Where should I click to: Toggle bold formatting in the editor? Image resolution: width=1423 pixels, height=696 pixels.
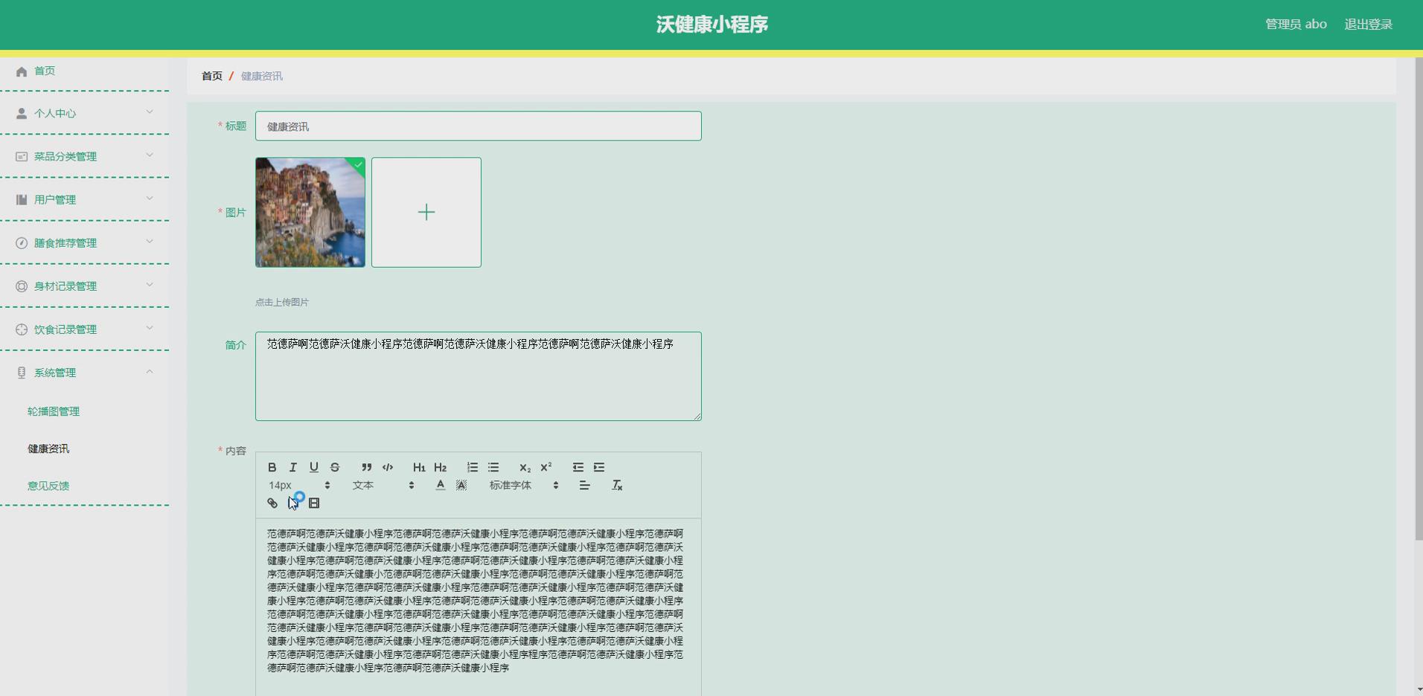(x=272, y=467)
